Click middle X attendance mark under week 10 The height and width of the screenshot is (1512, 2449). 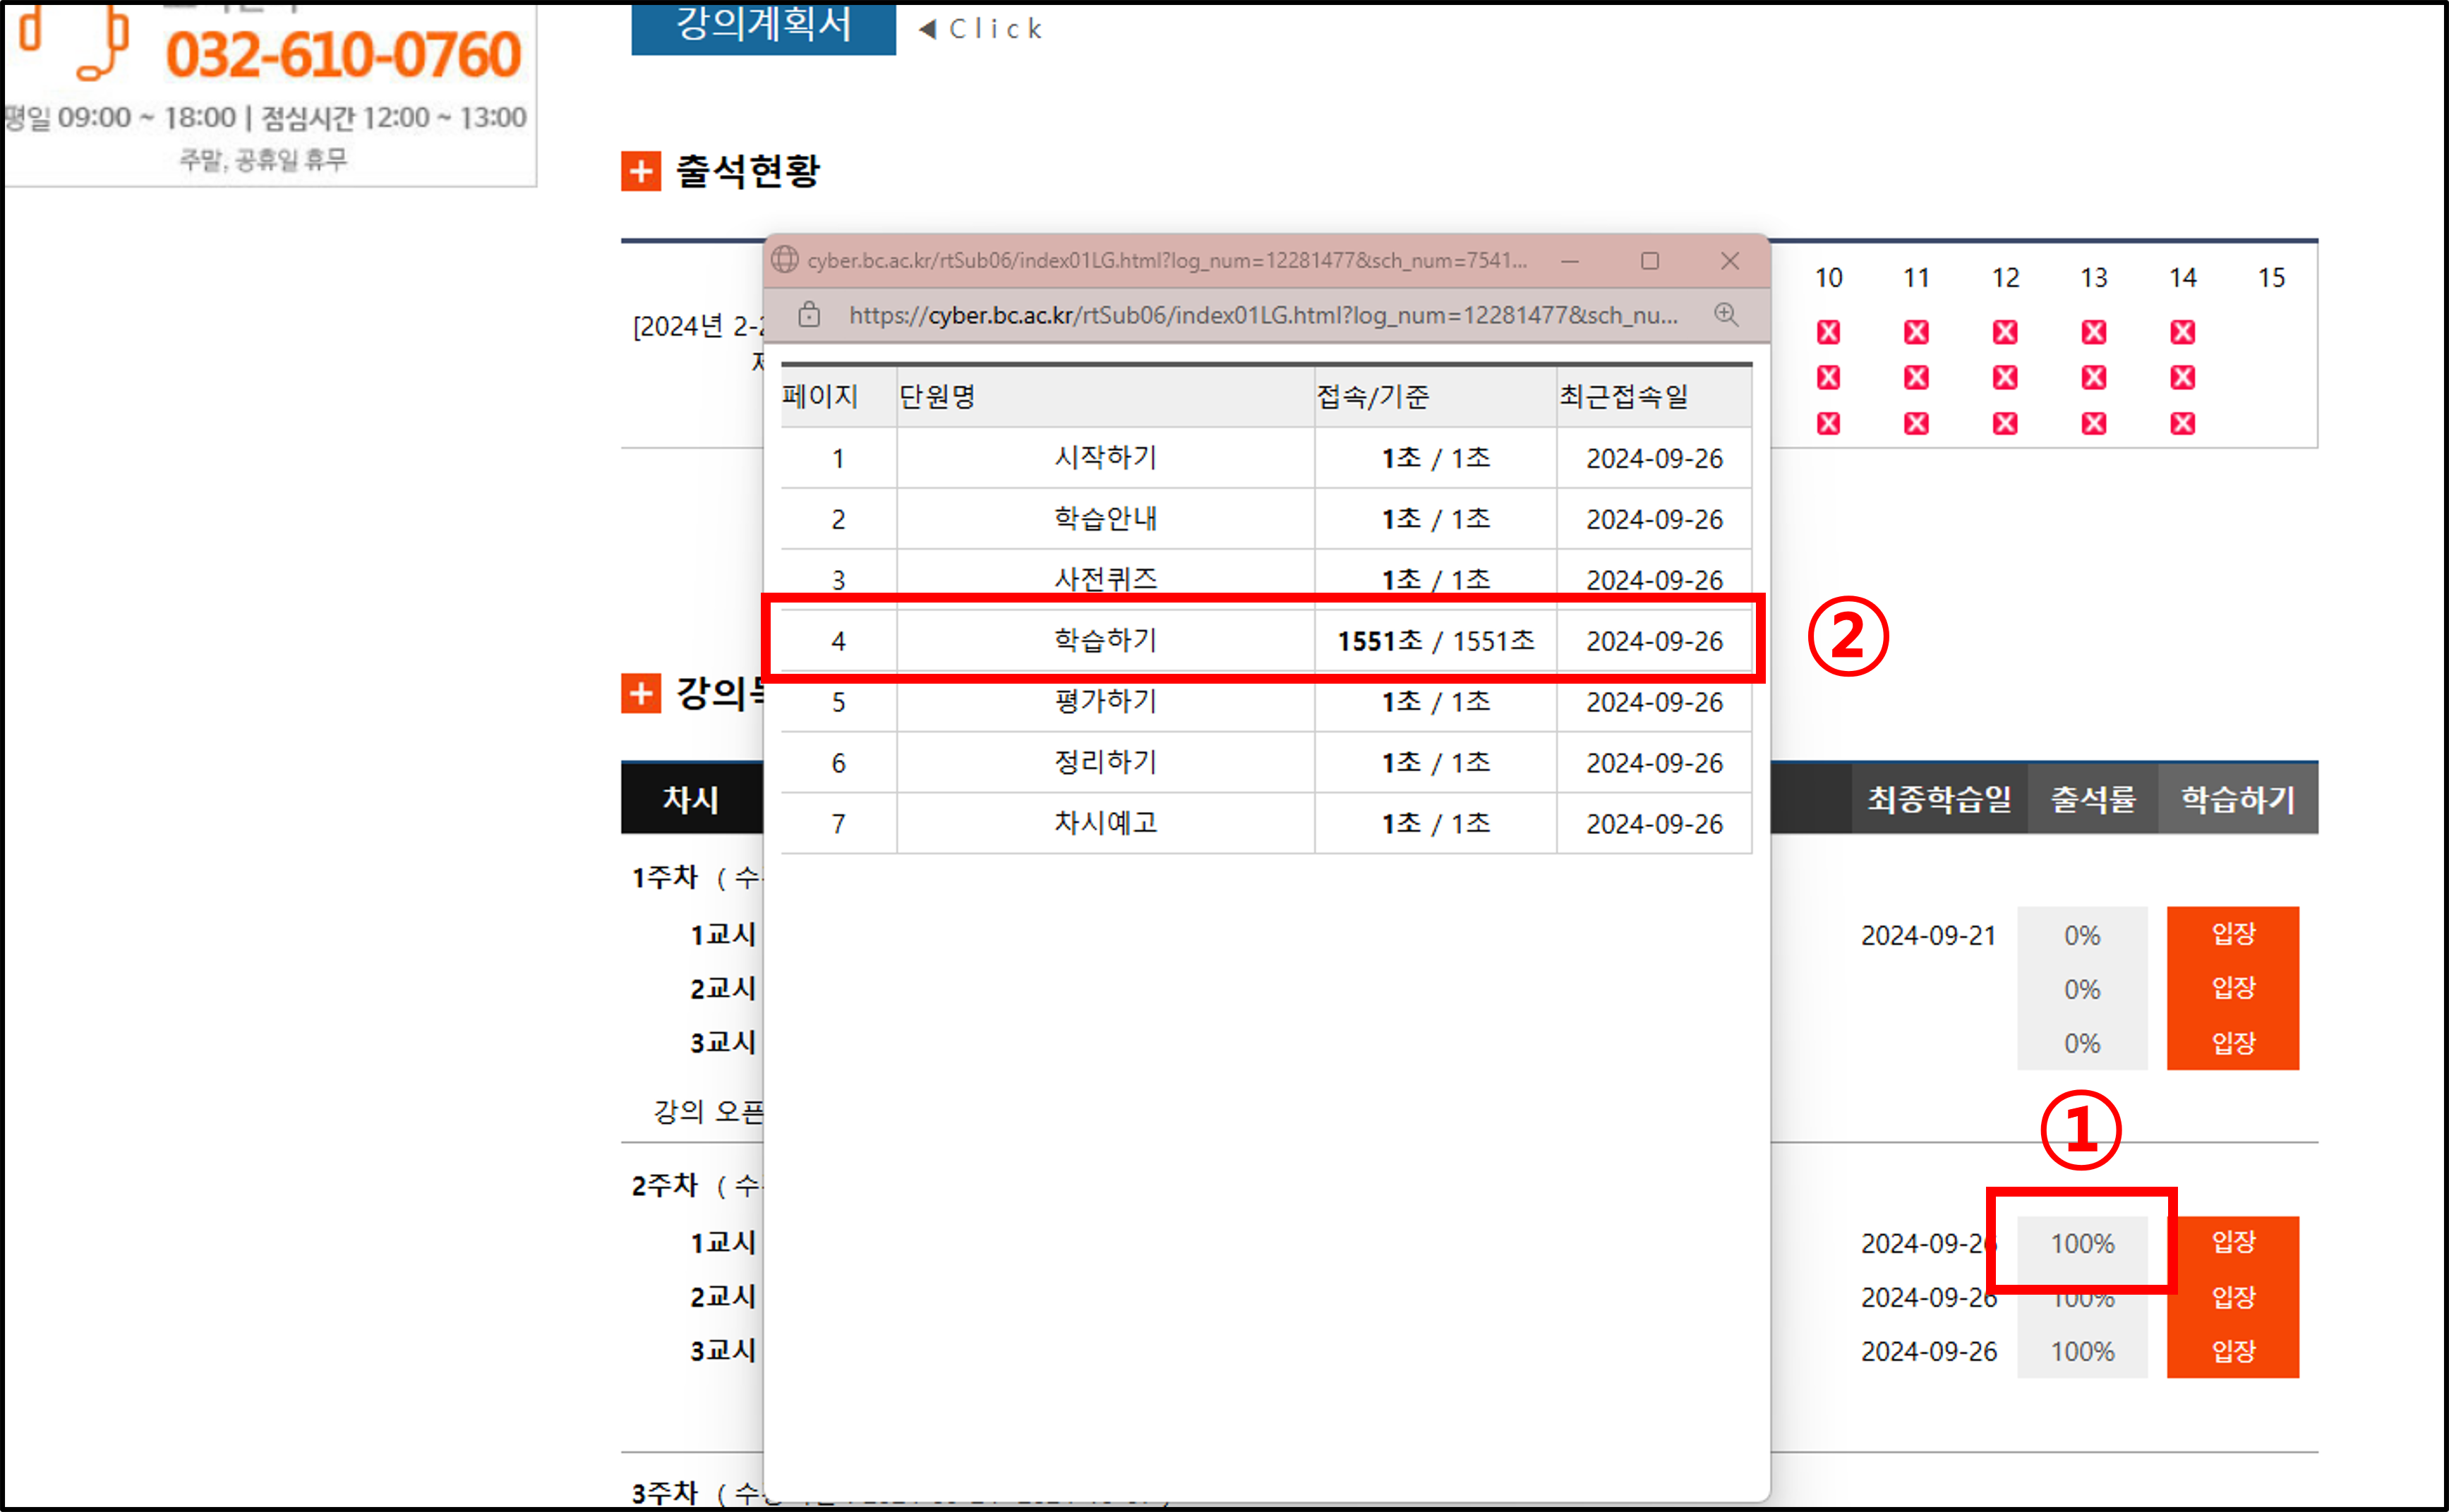pos(1828,378)
